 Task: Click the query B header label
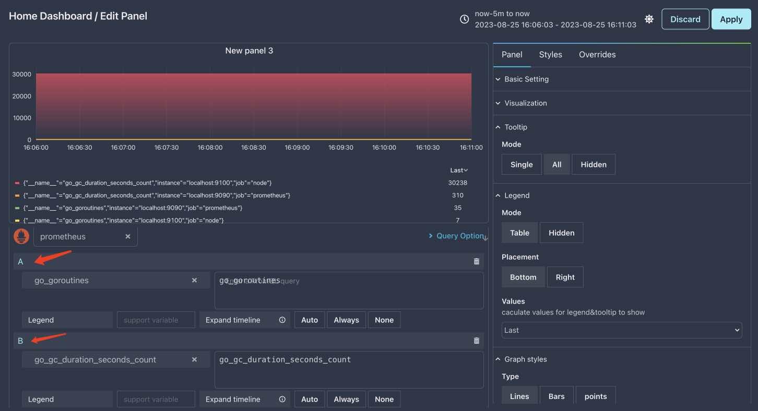[21, 341]
